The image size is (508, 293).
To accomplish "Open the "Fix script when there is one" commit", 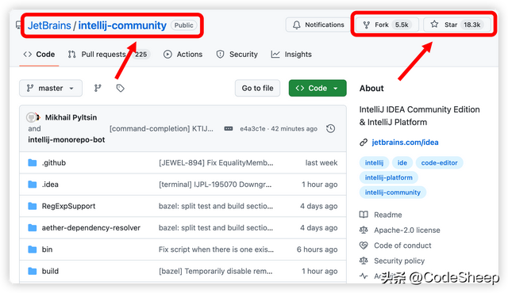I will (x=216, y=249).
